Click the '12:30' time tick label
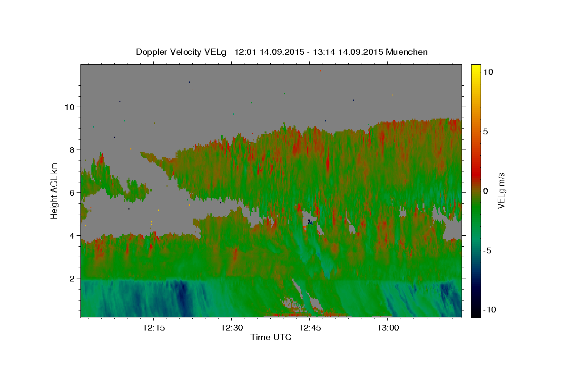The width and height of the screenshot is (571, 381). click(x=232, y=328)
